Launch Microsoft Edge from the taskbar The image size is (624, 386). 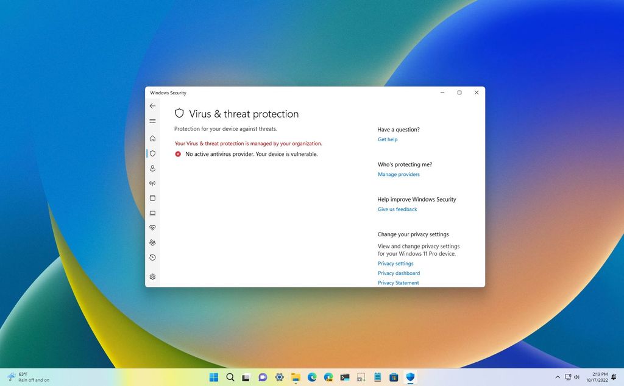coord(312,377)
